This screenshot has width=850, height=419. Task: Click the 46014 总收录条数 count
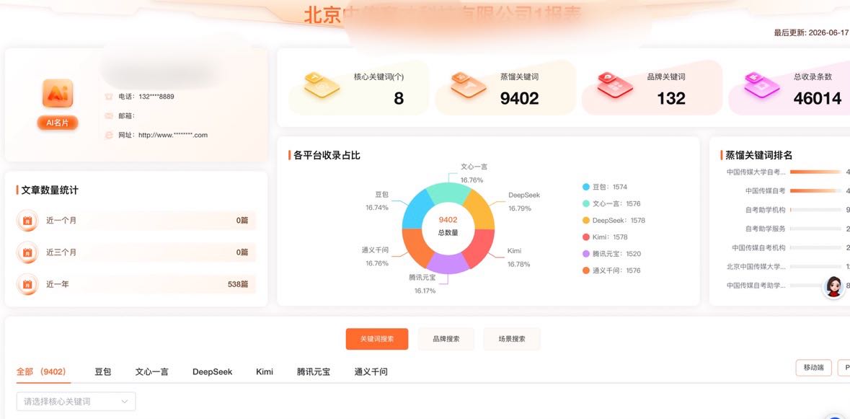818,98
